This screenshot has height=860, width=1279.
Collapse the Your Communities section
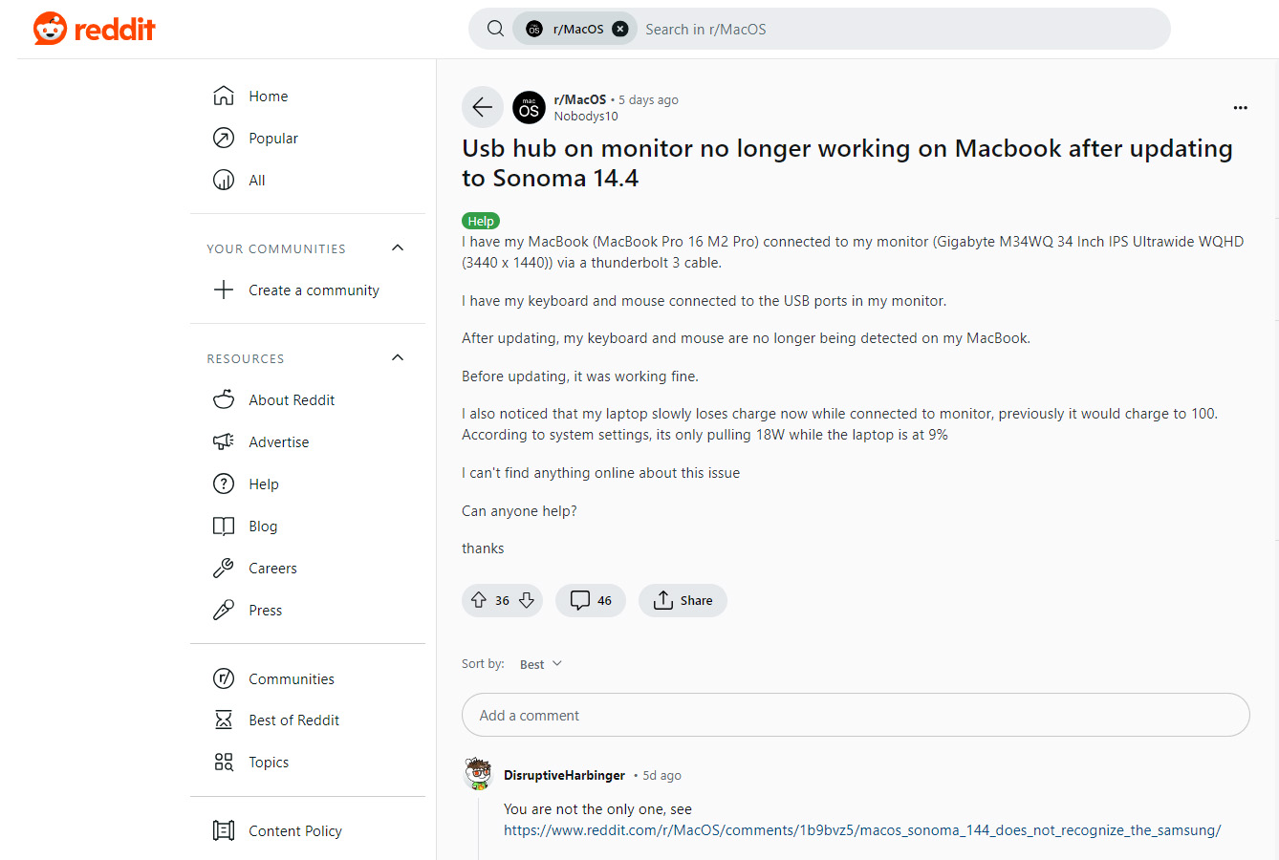tap(398, 247)
